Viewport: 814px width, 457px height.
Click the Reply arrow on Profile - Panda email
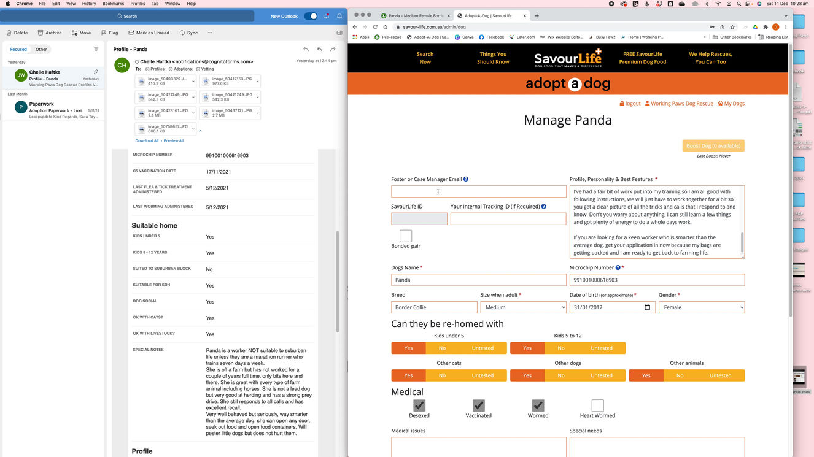pyautogui.click(x=306, y=49)
